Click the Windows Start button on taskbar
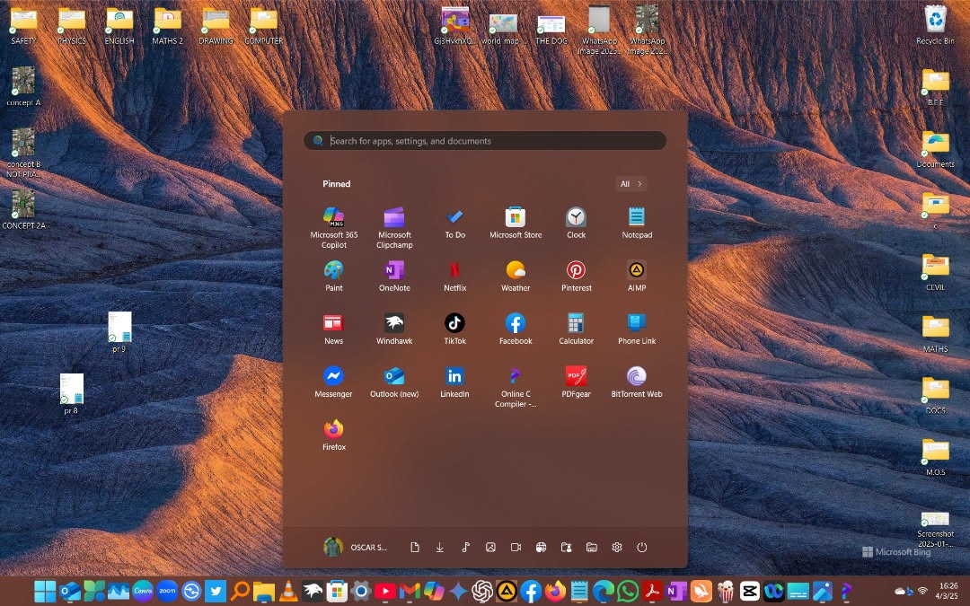This screenshot has width=970, height=606. click(x=45, y=591)
